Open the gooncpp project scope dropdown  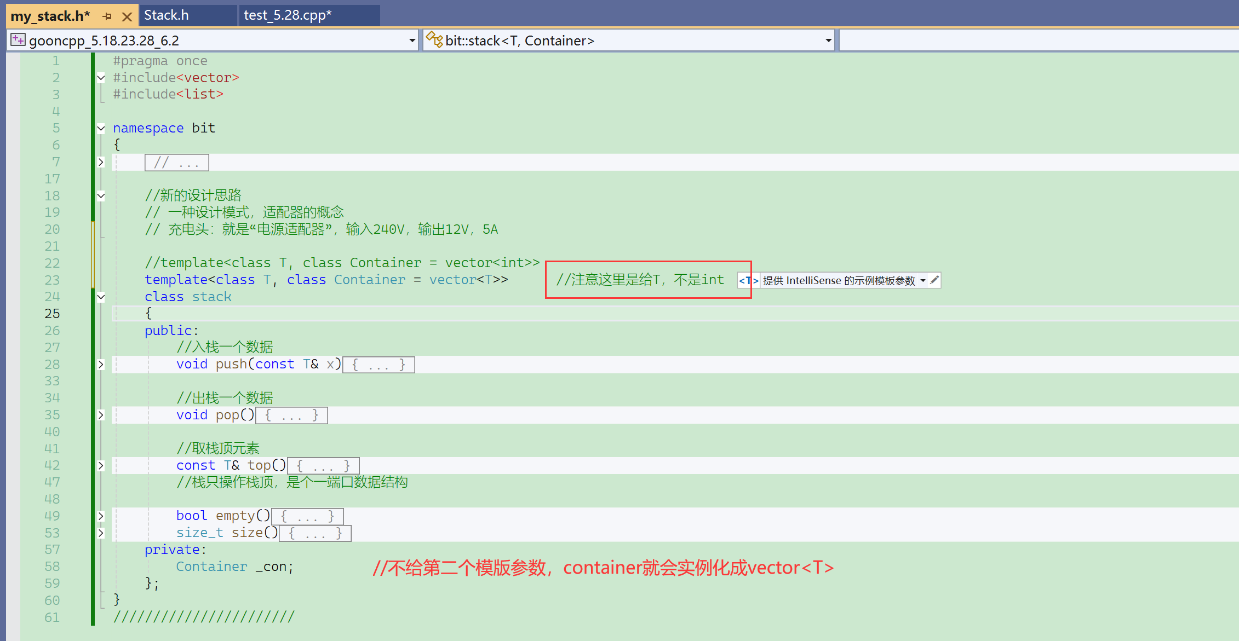pos(412,41)
